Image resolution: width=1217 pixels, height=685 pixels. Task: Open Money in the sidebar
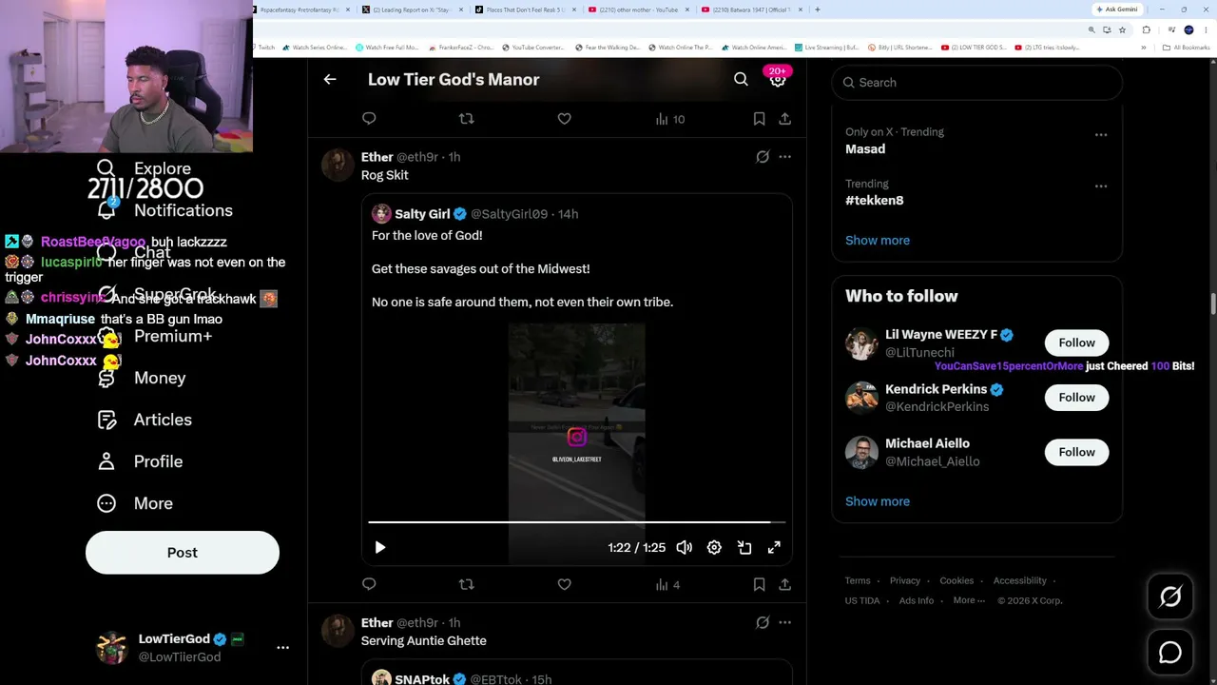(x=142, y=378)
